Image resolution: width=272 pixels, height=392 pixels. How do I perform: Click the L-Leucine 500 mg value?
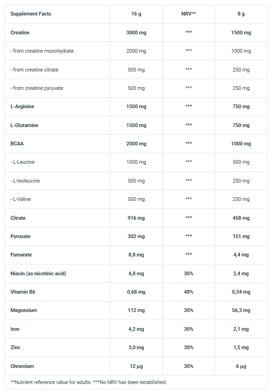(x=241, y=162)
